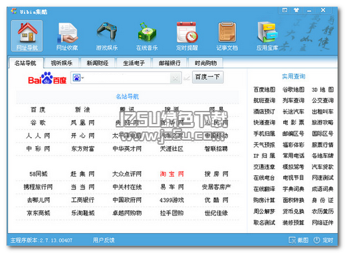The image size is (345, 253).
Task: Open the 中彩网 link
Action: 38,149
